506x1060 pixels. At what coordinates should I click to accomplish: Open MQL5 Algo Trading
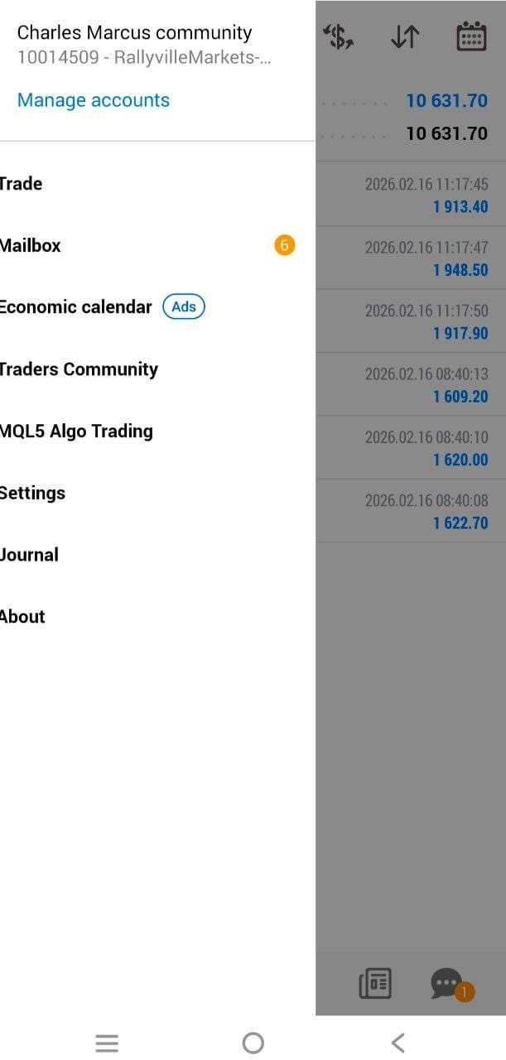tap(77, 431)
